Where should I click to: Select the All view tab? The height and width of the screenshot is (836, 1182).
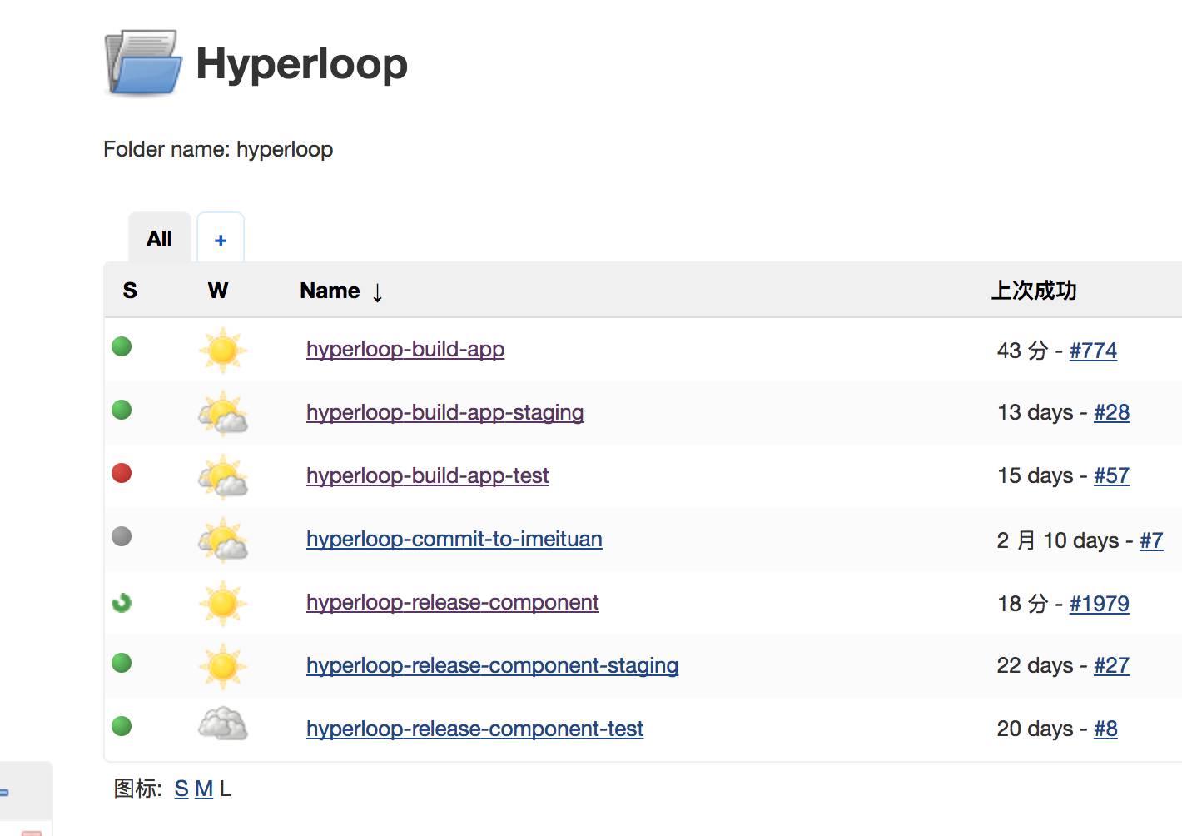160,239
